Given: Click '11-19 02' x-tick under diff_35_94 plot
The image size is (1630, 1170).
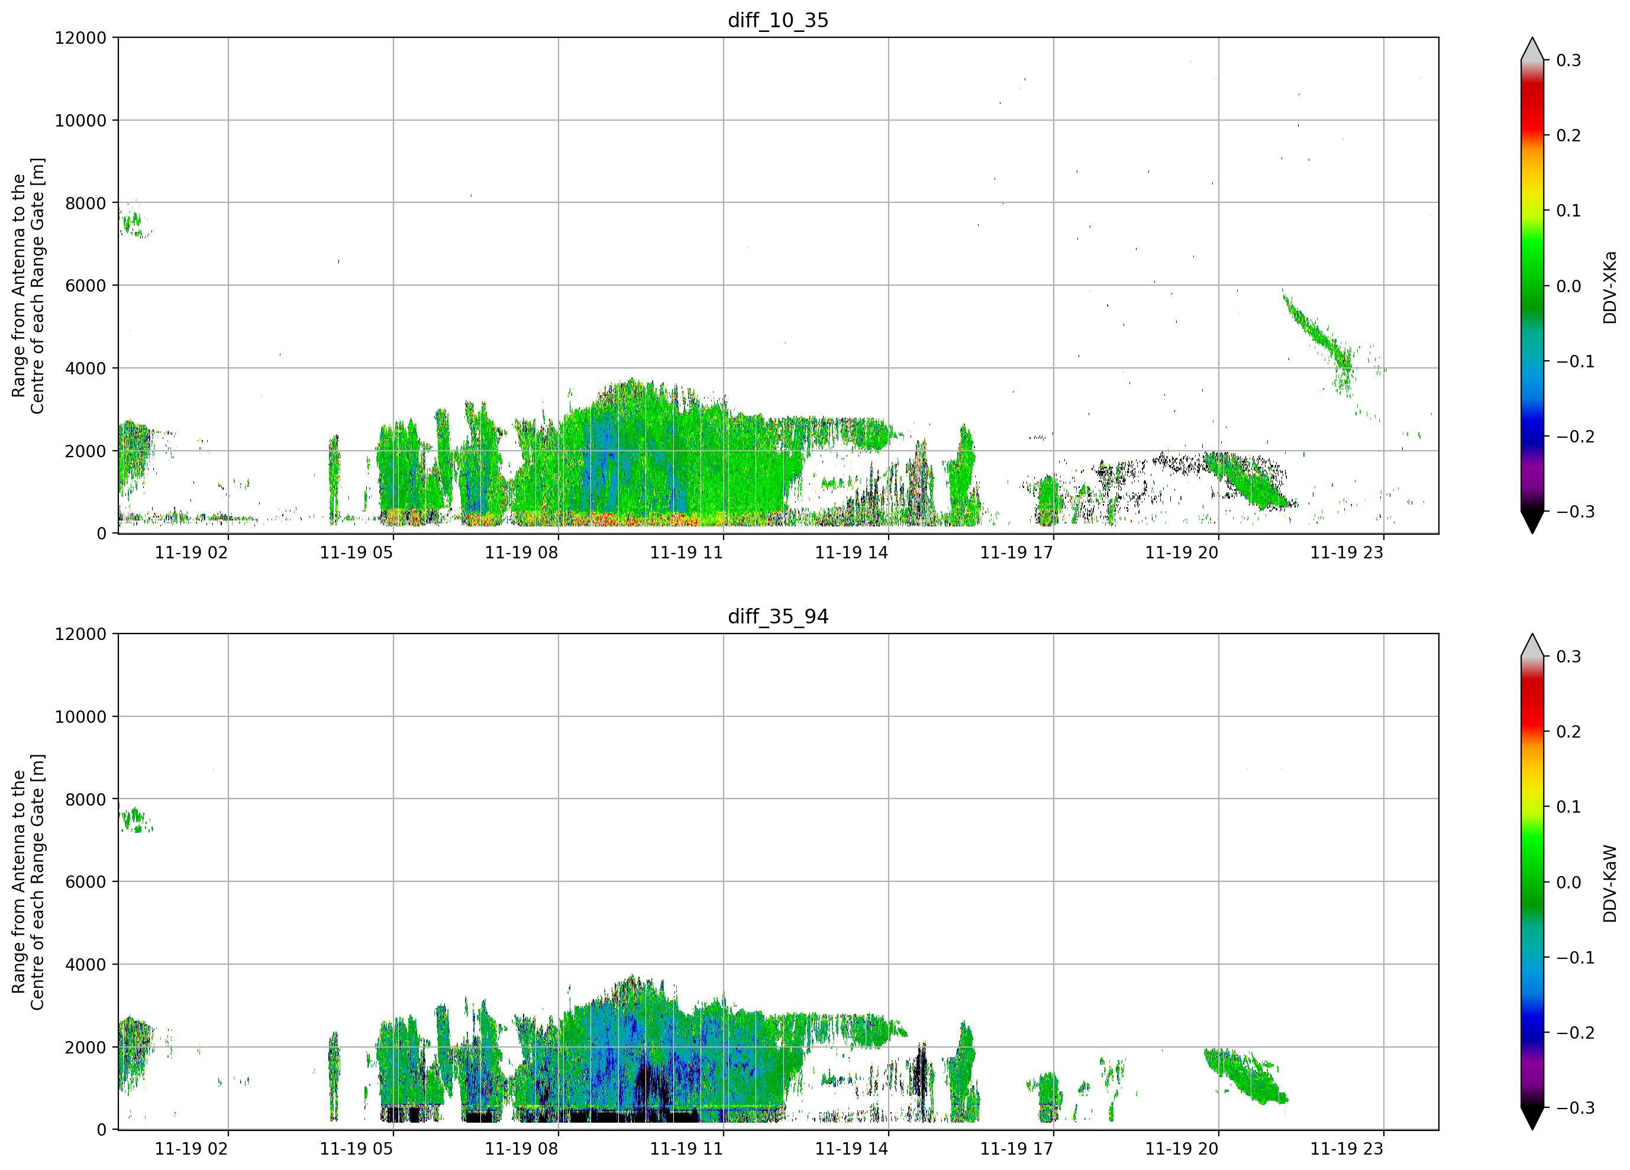Looking at the screenshot, I should tap(191, 1149).
